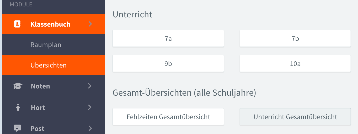Open Unterricht Gesamtübersicht

[x=295, y=117]
